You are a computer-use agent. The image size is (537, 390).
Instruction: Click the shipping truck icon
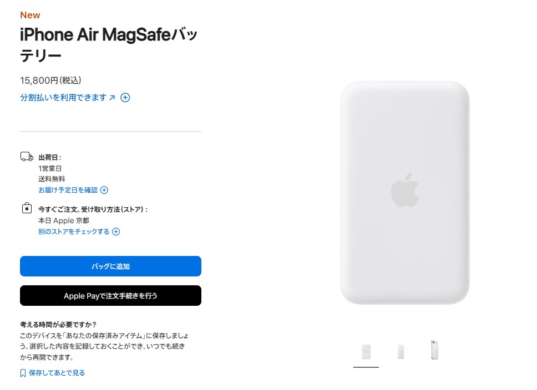coord(27,157)
